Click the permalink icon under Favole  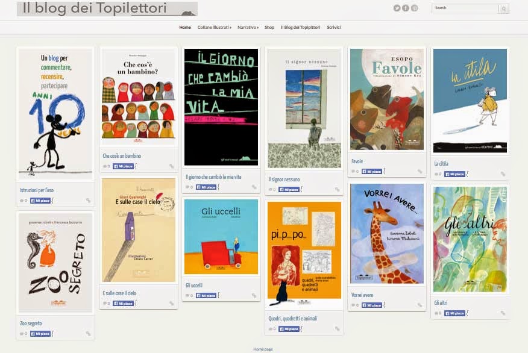tap(420, 171)
